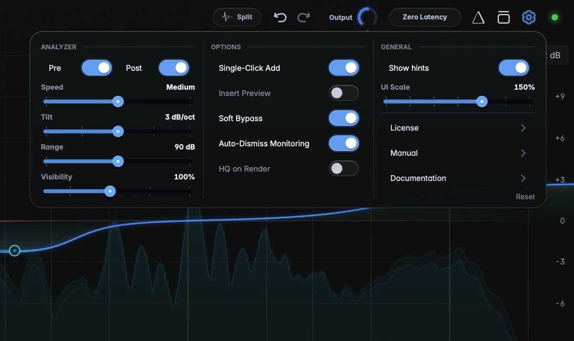Click the triangle delta icon

478,17
